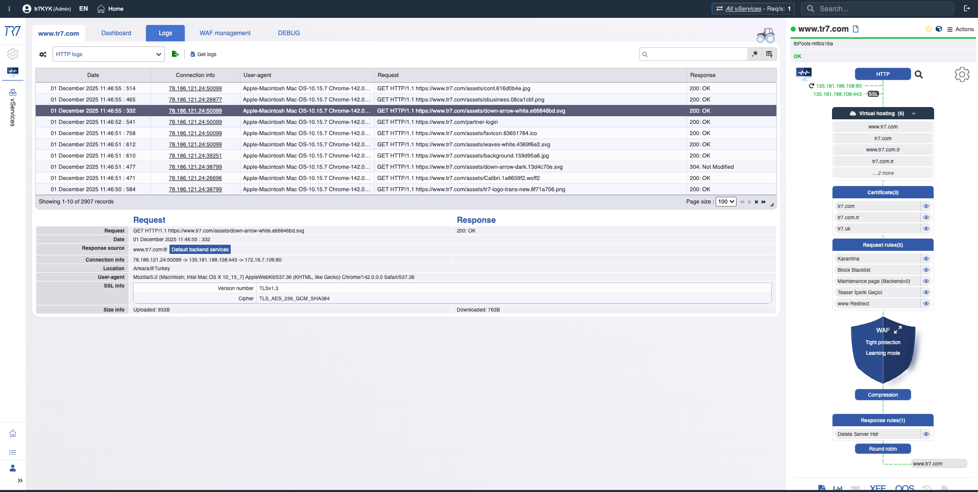Click the user icon in bottom-left sidebar

coord(13,468)
